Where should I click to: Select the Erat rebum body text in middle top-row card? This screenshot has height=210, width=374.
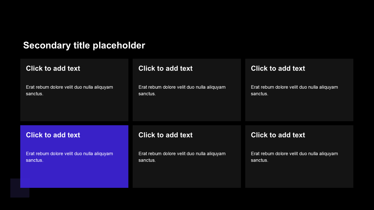(182, 90)
